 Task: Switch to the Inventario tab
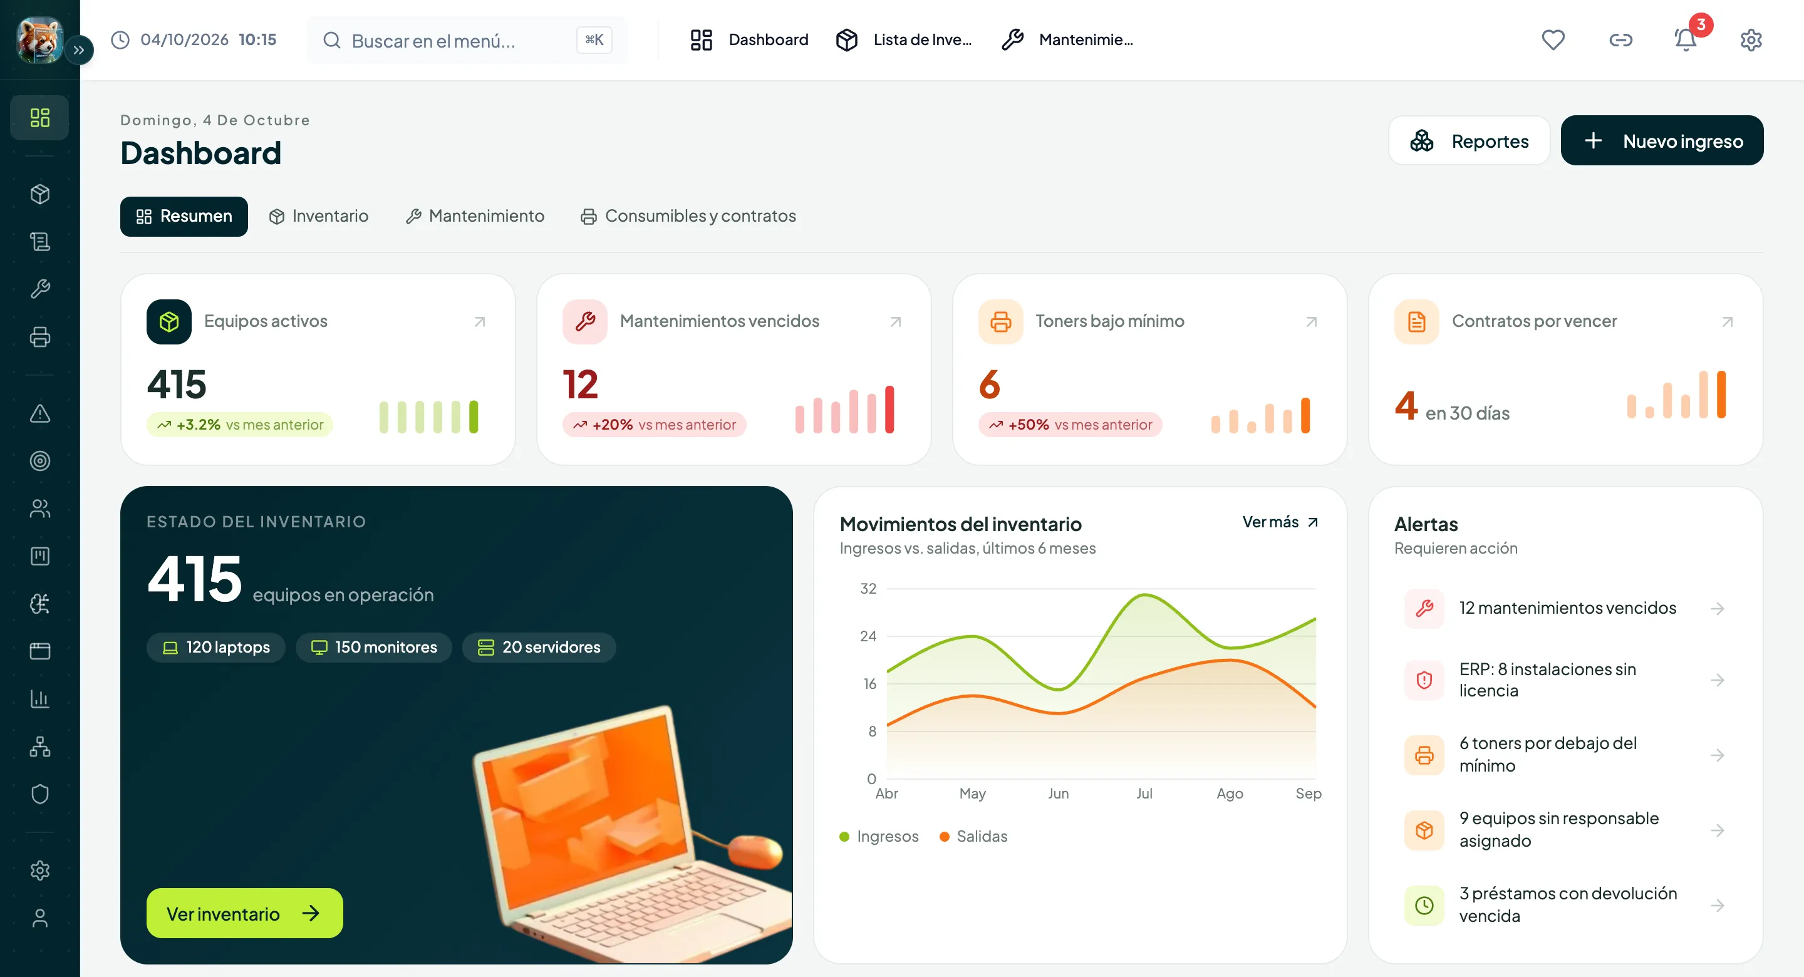tap(319, 217)
